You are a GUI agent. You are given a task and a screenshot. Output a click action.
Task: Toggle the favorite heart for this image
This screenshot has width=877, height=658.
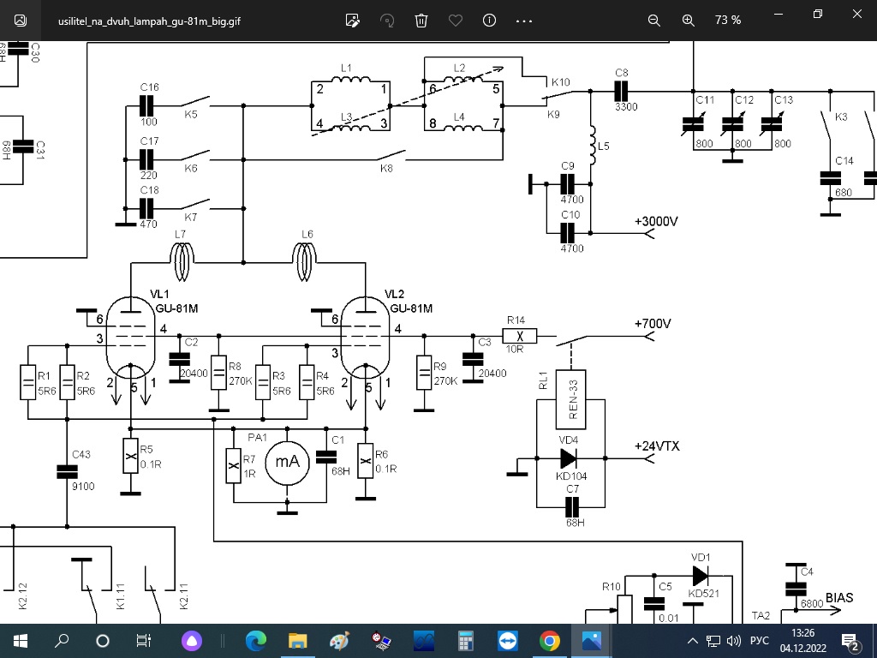pos(456,20)
